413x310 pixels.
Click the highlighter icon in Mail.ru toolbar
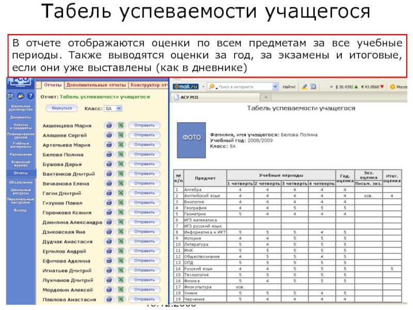[x=305, y=87]
